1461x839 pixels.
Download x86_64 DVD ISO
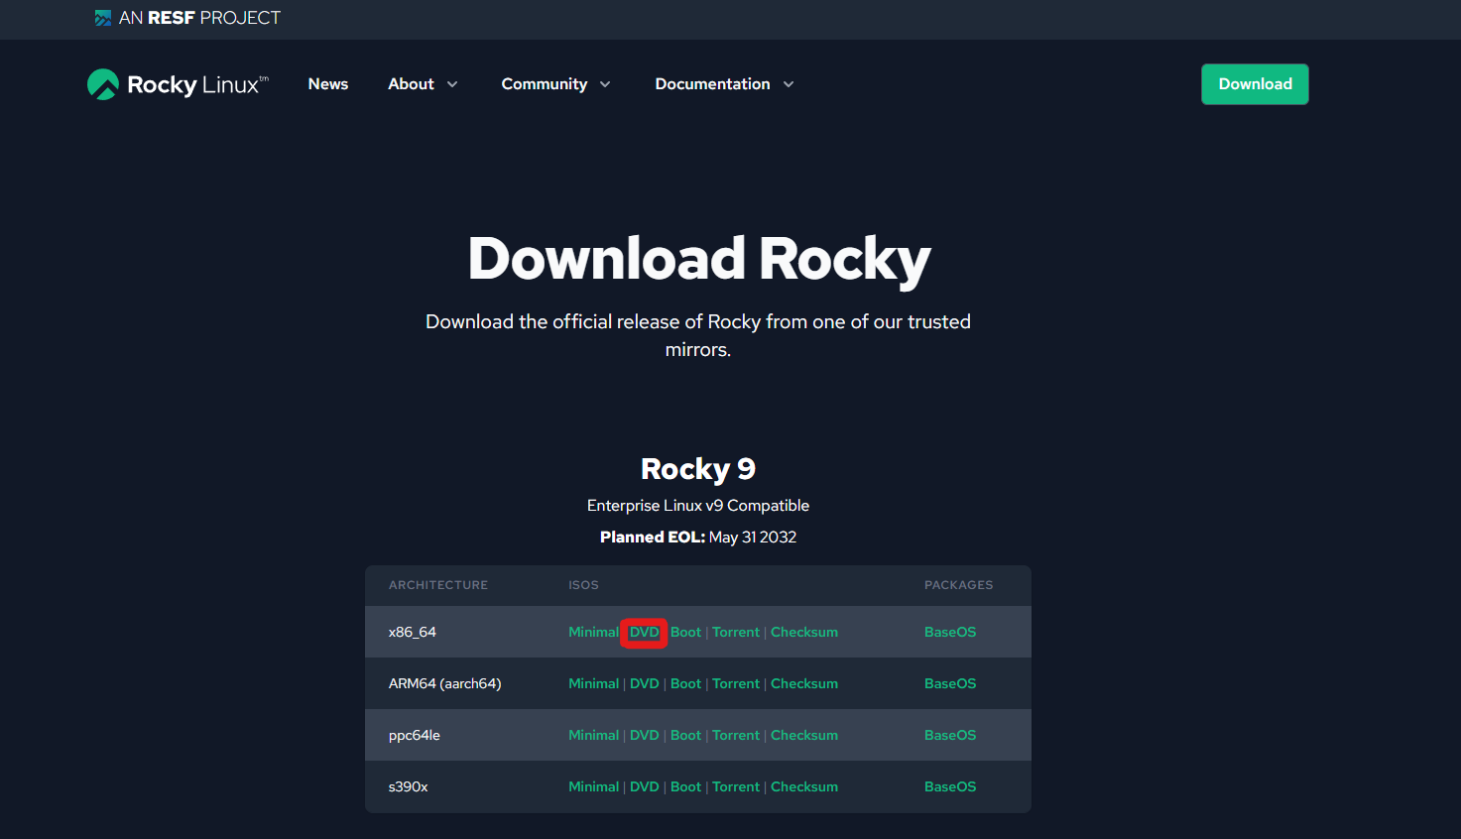pyautogui.click(x=644, y=632)
